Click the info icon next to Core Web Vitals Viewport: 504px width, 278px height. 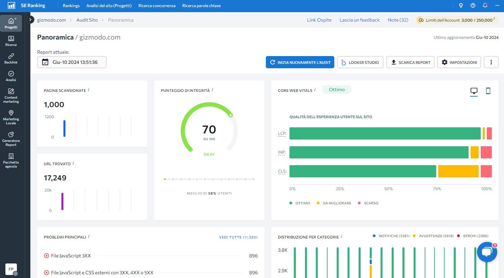click(x=315, y=90)
